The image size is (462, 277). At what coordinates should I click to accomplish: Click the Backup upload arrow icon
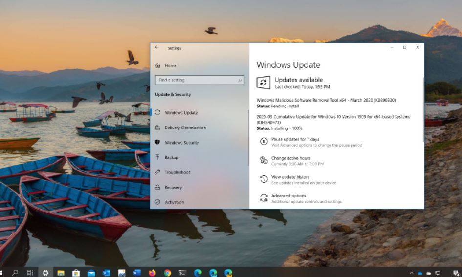point(157,157)
